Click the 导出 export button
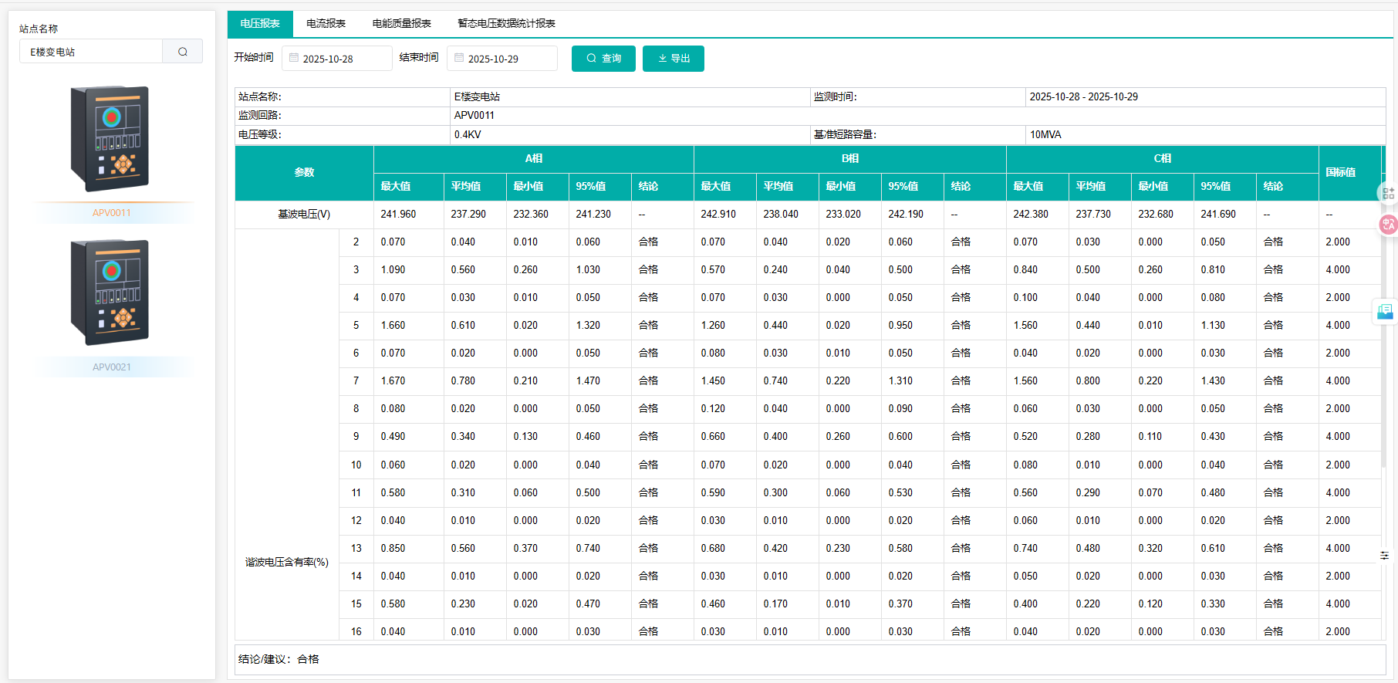The height and width of the screenshot is (683, 1398). pos(674,59)
